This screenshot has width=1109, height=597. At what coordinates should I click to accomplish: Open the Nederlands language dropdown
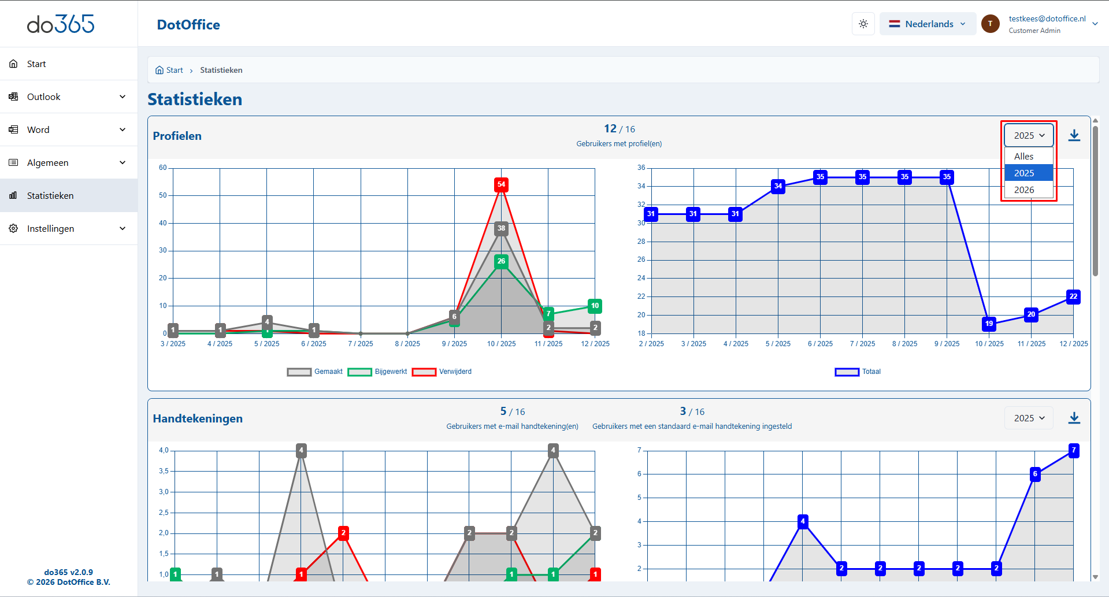[927, 24]
